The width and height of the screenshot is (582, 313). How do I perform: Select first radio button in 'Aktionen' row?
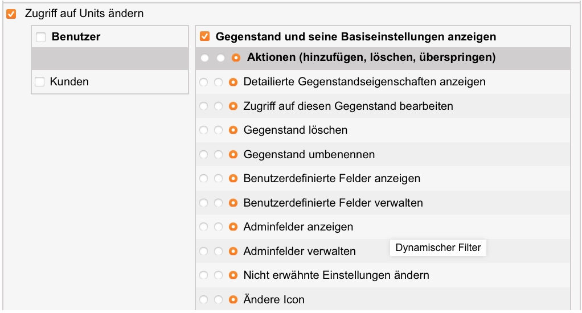coord(205,58)
